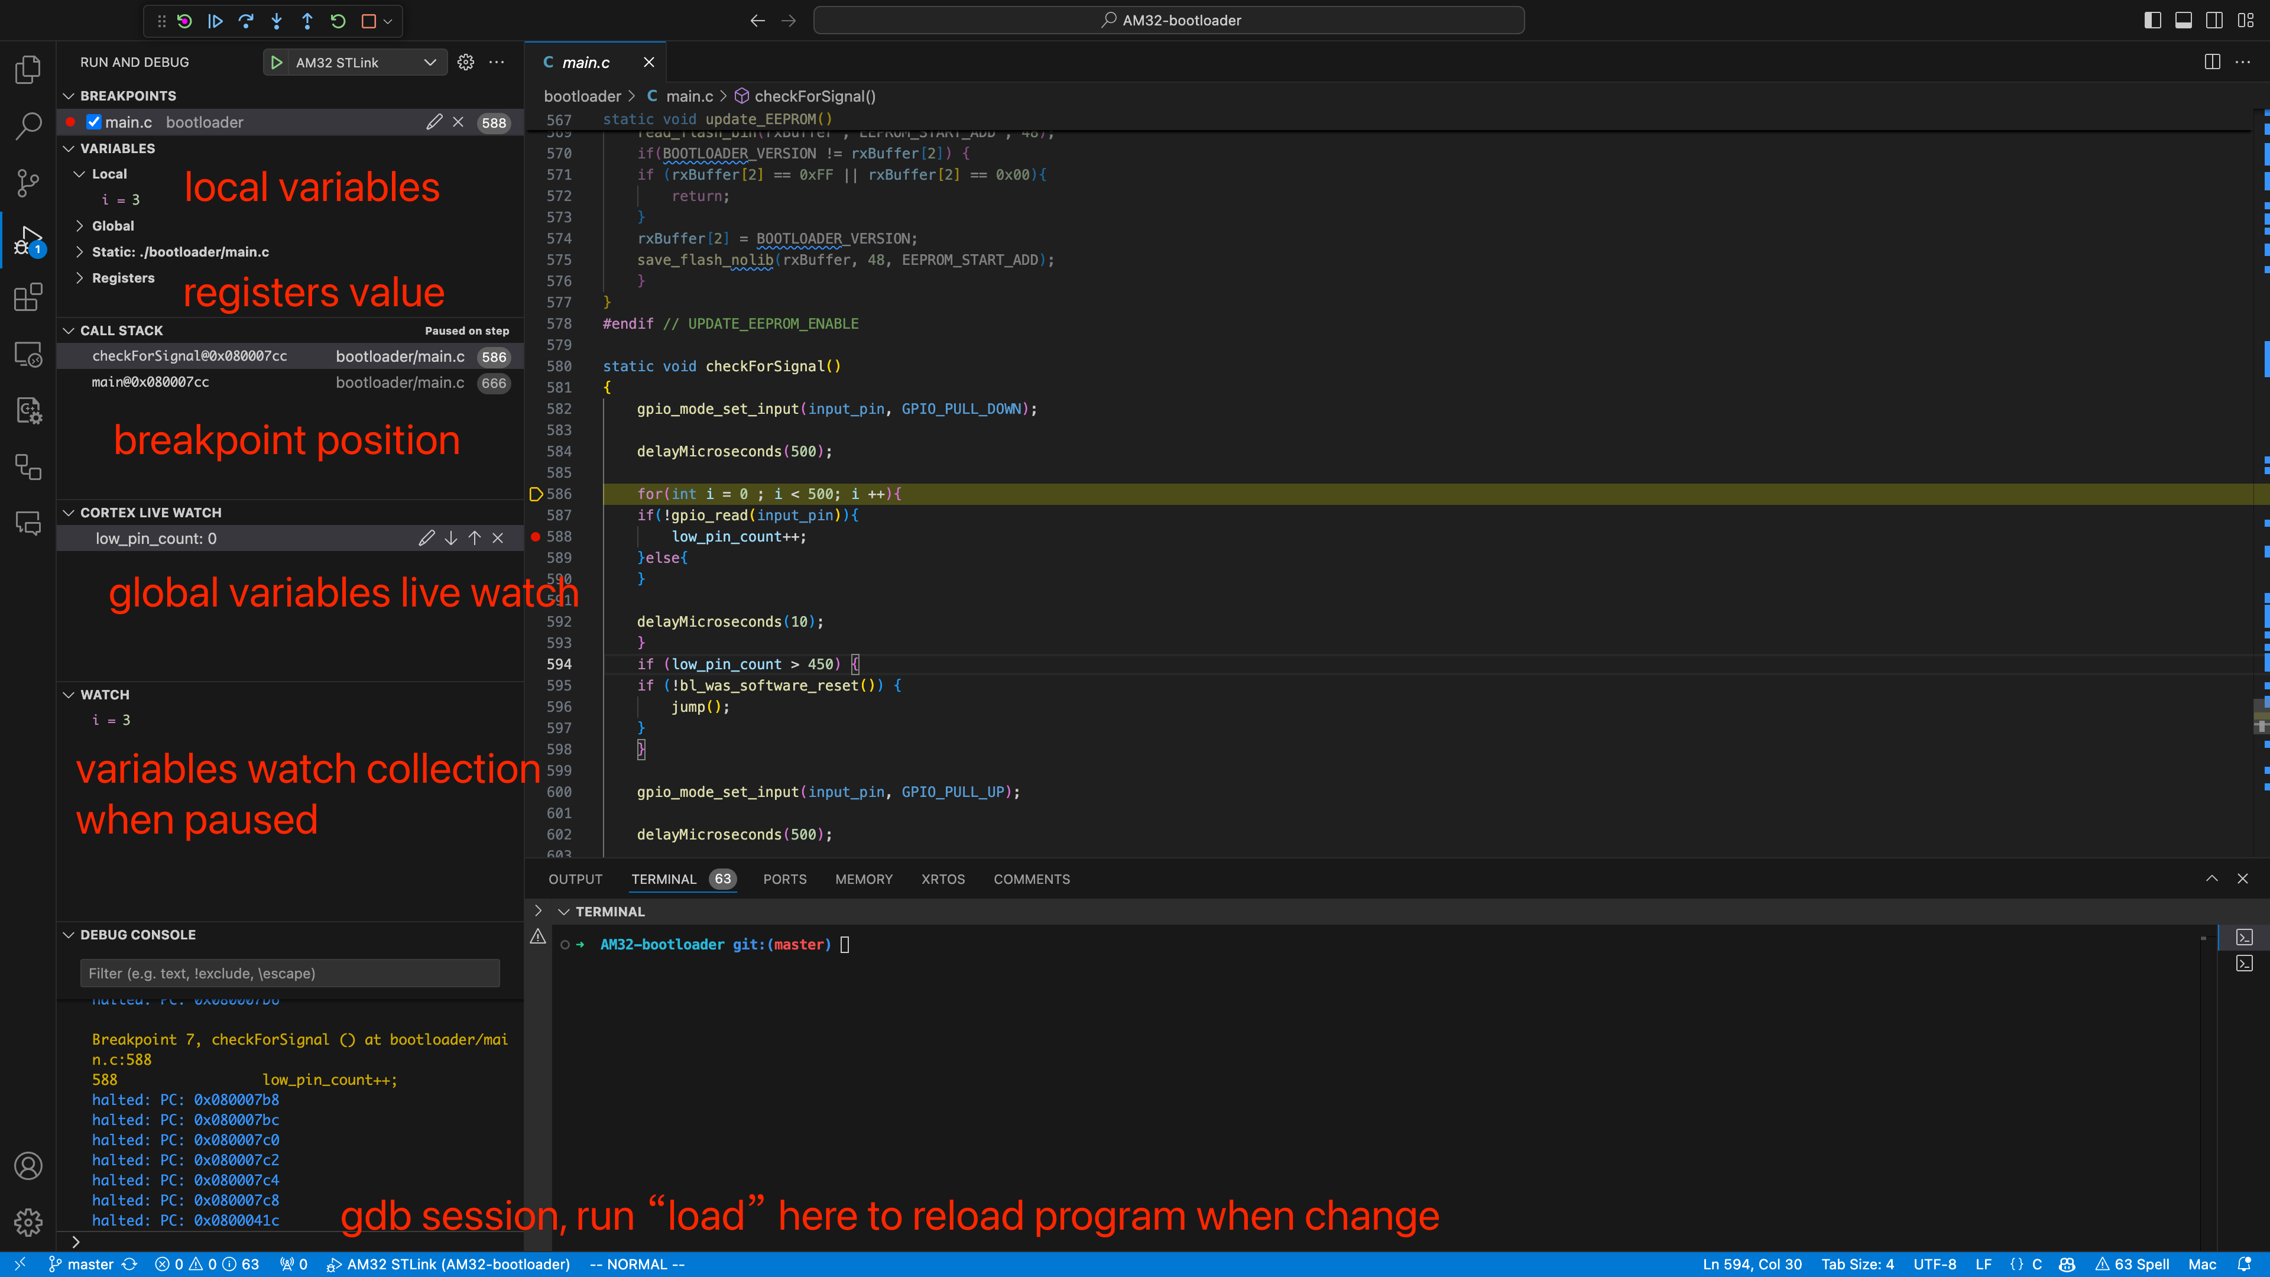
Task: Collapse the CALL STACK section
Action: point(69,330)
